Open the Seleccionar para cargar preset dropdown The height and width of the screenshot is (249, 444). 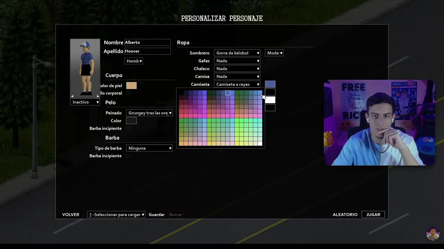click(x=116, y=214)
